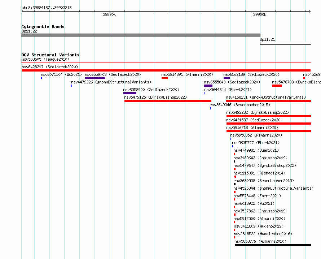The height and width of the screenshot is (259, 321).
Task: Click the nsv508505 (Teague2010) variant label
Action: pyautogui.click(x=45, y=59)
